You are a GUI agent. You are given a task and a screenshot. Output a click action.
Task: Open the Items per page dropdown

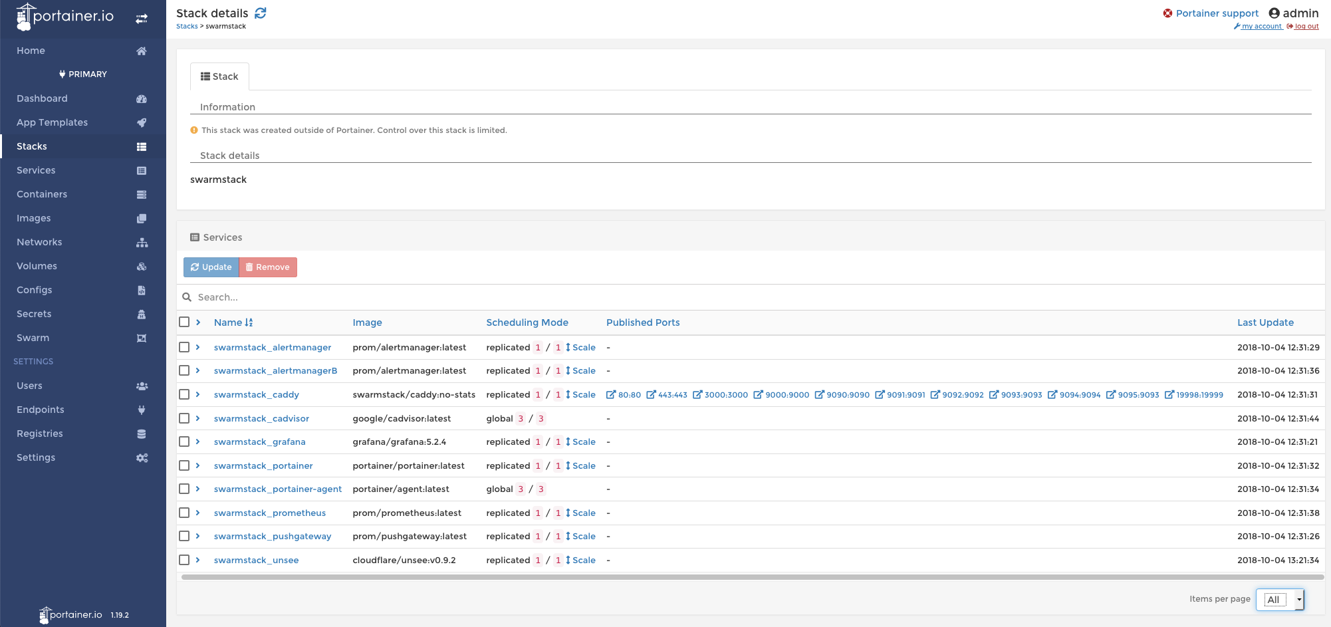pyautogui.click(x=1279, y=599)
